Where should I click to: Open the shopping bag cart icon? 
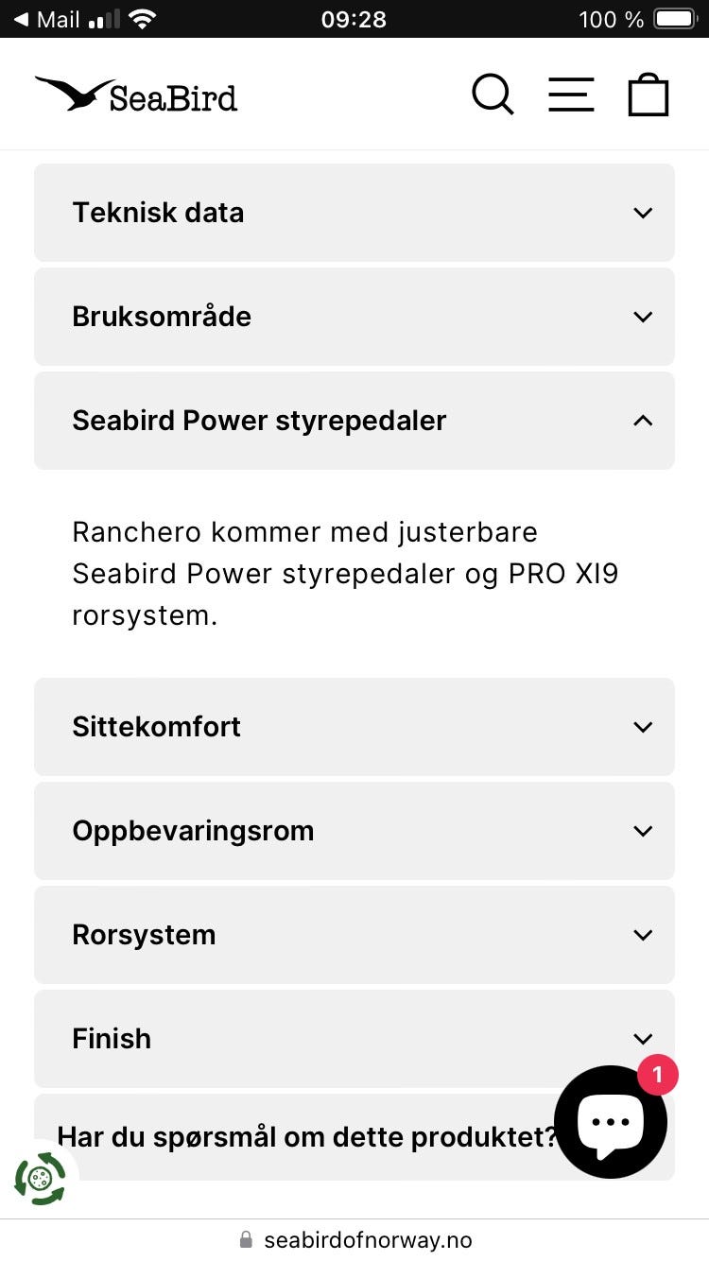coord(648,95)
